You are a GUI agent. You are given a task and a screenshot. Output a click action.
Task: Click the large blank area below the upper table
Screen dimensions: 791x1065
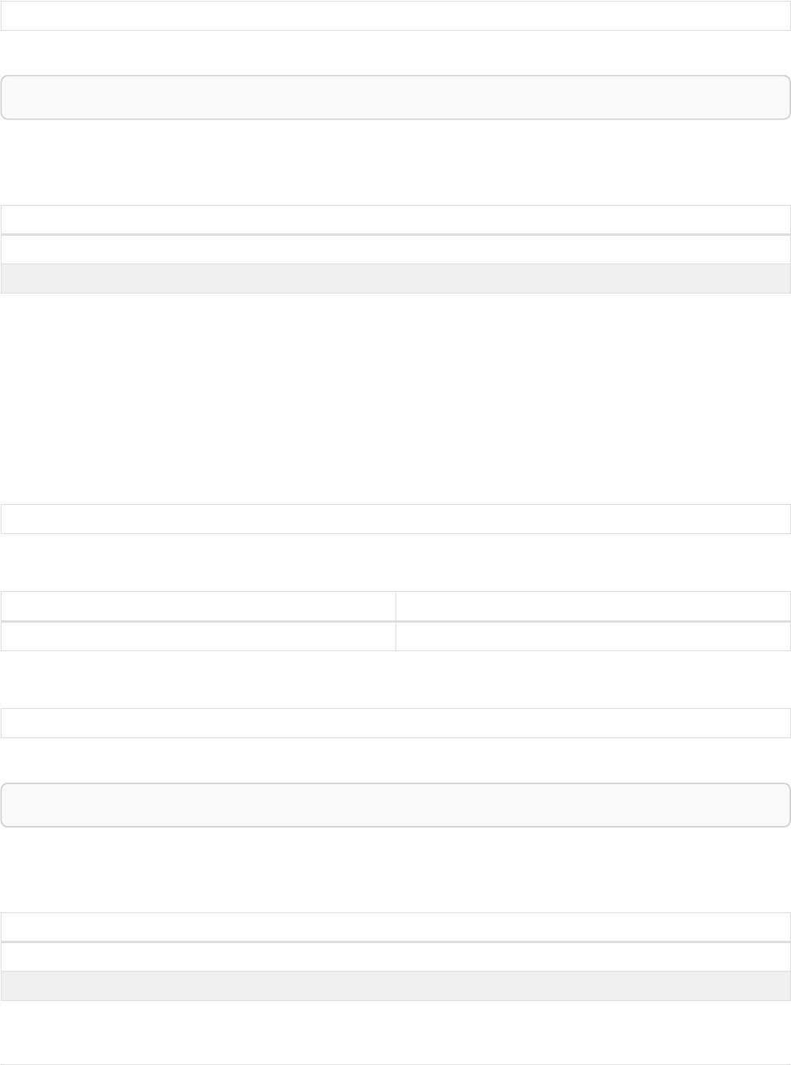pos(395,396)
